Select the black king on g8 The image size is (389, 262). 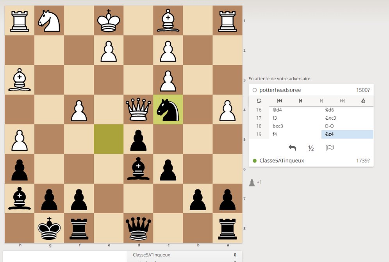pyautogui.click(x=49, y=228)
